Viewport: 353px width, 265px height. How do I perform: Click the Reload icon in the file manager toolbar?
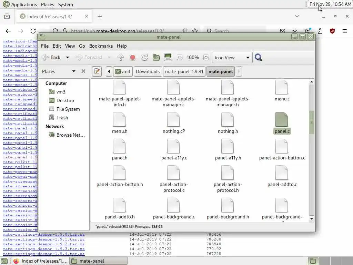click(x=144, y=58)
